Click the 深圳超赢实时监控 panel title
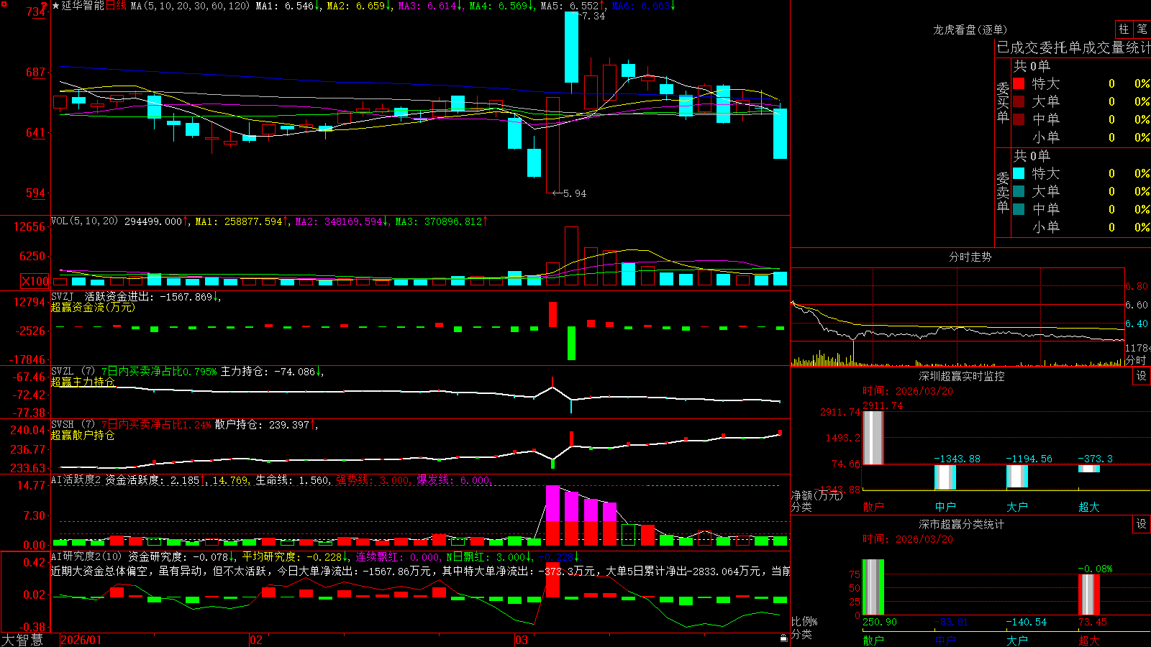Image resolution: width=1151 pixels, height=647 pixels. (961, 376)
